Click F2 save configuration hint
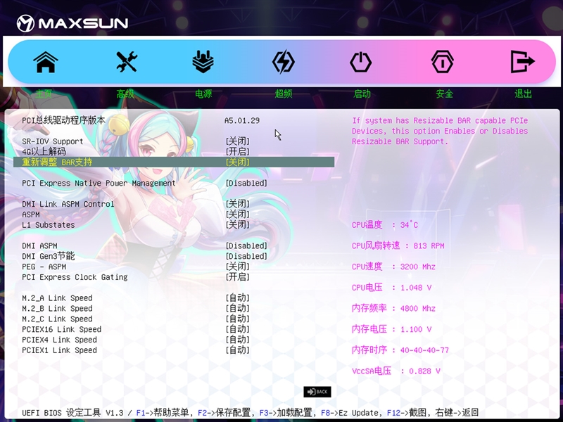The image size is (563, 422). coord(224,413)
